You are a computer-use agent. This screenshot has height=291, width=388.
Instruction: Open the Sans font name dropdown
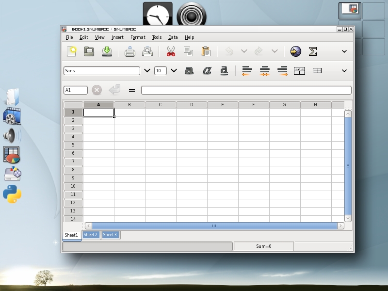pos(147,71)
